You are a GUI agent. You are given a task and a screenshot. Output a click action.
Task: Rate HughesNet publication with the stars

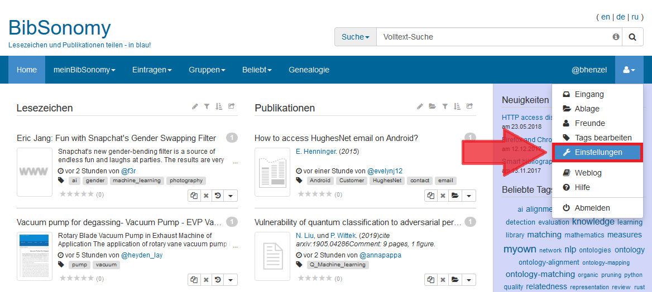point(315,194)
